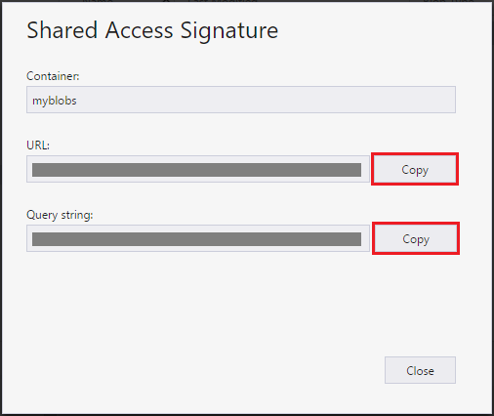Hit the Copy button beside Query string
The image size is (494, 416).
[416, 238]
